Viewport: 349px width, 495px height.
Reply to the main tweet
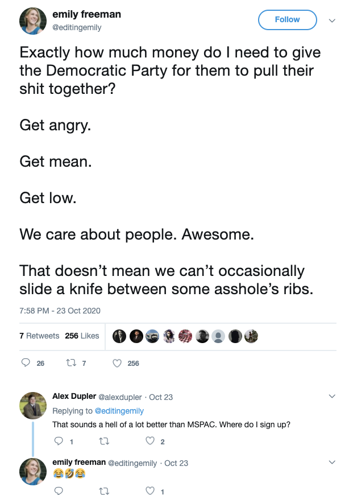tap(26, 363)
